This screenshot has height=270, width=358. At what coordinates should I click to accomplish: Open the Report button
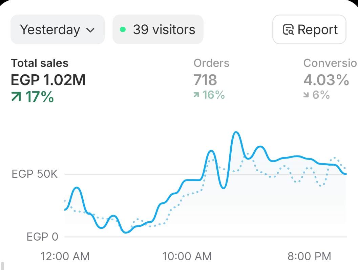click(x=309, y=30)
